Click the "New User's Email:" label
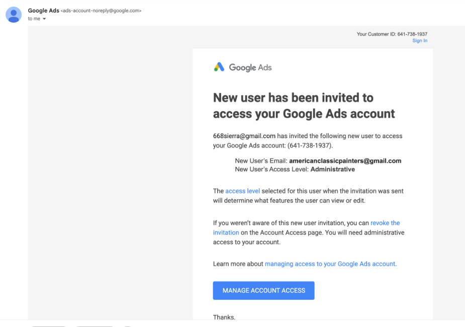The image size is (465, 327). pyautogui.click(x=261, y=161)
